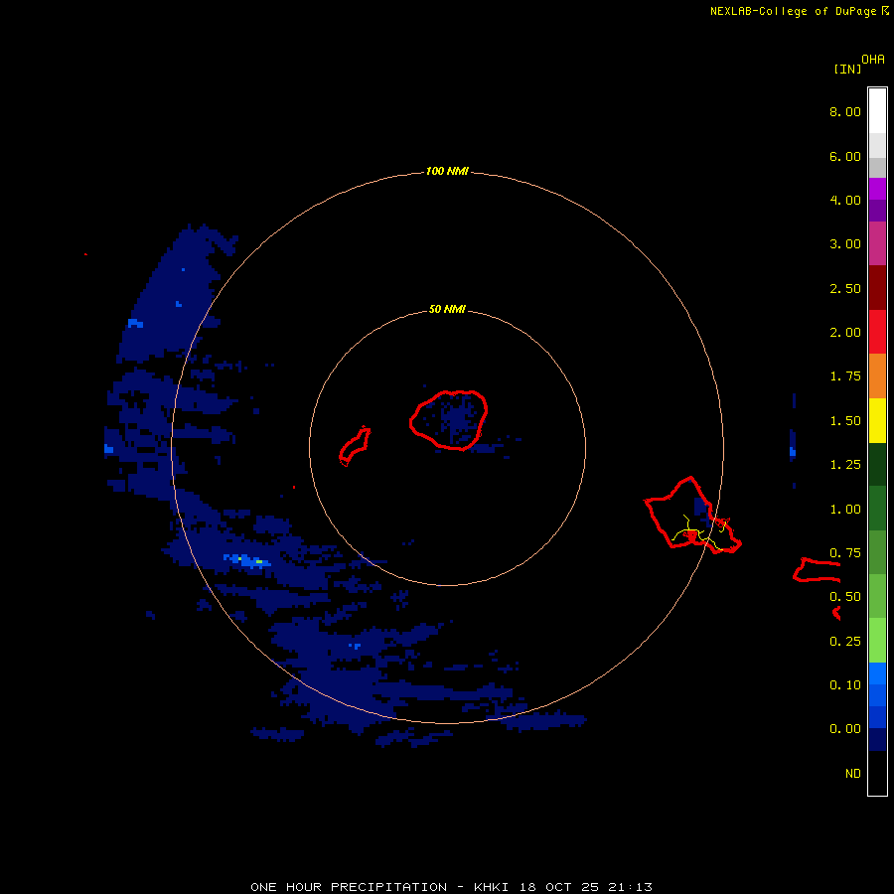Click the 8.00 legend value

pyautogui.click(x=845, y=111)
